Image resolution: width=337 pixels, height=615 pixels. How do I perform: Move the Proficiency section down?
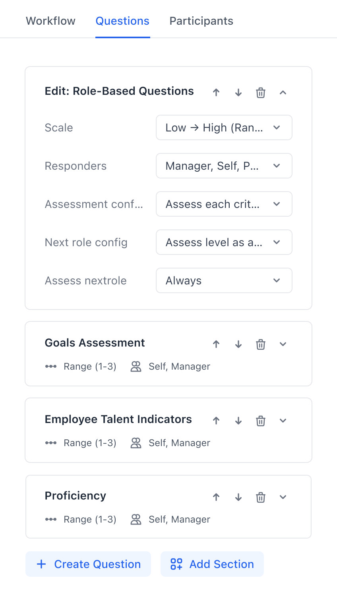pos(238,497)
